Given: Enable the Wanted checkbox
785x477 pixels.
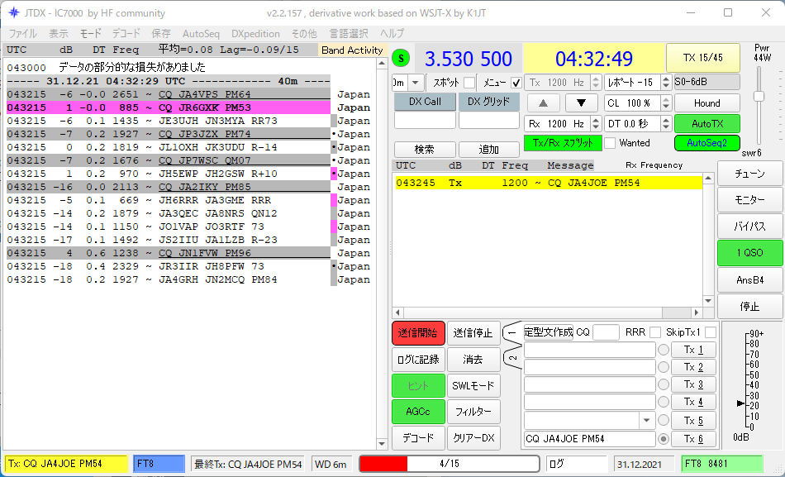Looking at the screenshot, I should [x=610, y=143].
